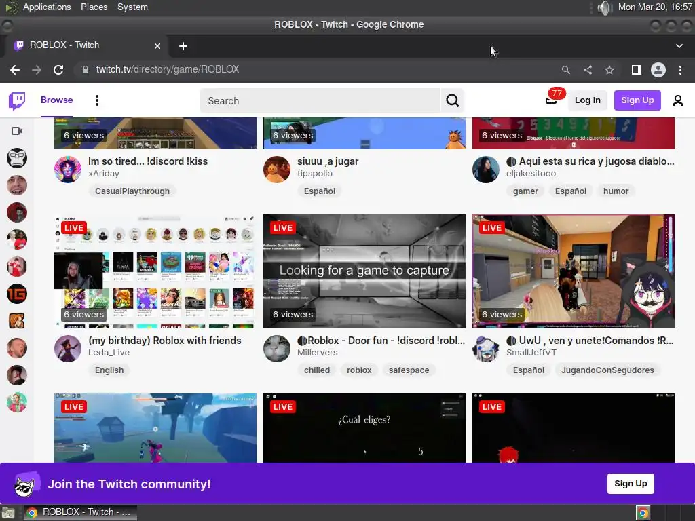Open SmallJeffVT's cafe stream thumbnail
Image resolution: width=695 pixels, height=521 pixels.
[573, 271]
